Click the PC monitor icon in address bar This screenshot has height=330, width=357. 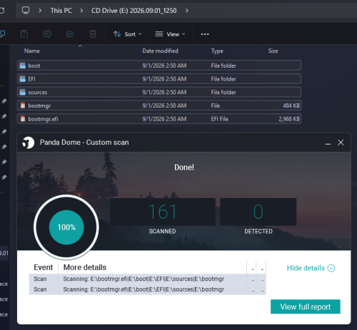point(26,10)
